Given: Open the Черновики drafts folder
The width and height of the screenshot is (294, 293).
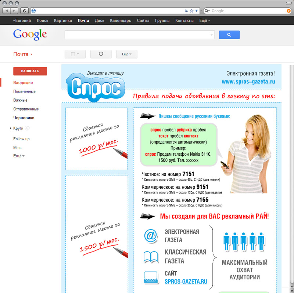Looking at the screenshot, I should coord(24,118).
